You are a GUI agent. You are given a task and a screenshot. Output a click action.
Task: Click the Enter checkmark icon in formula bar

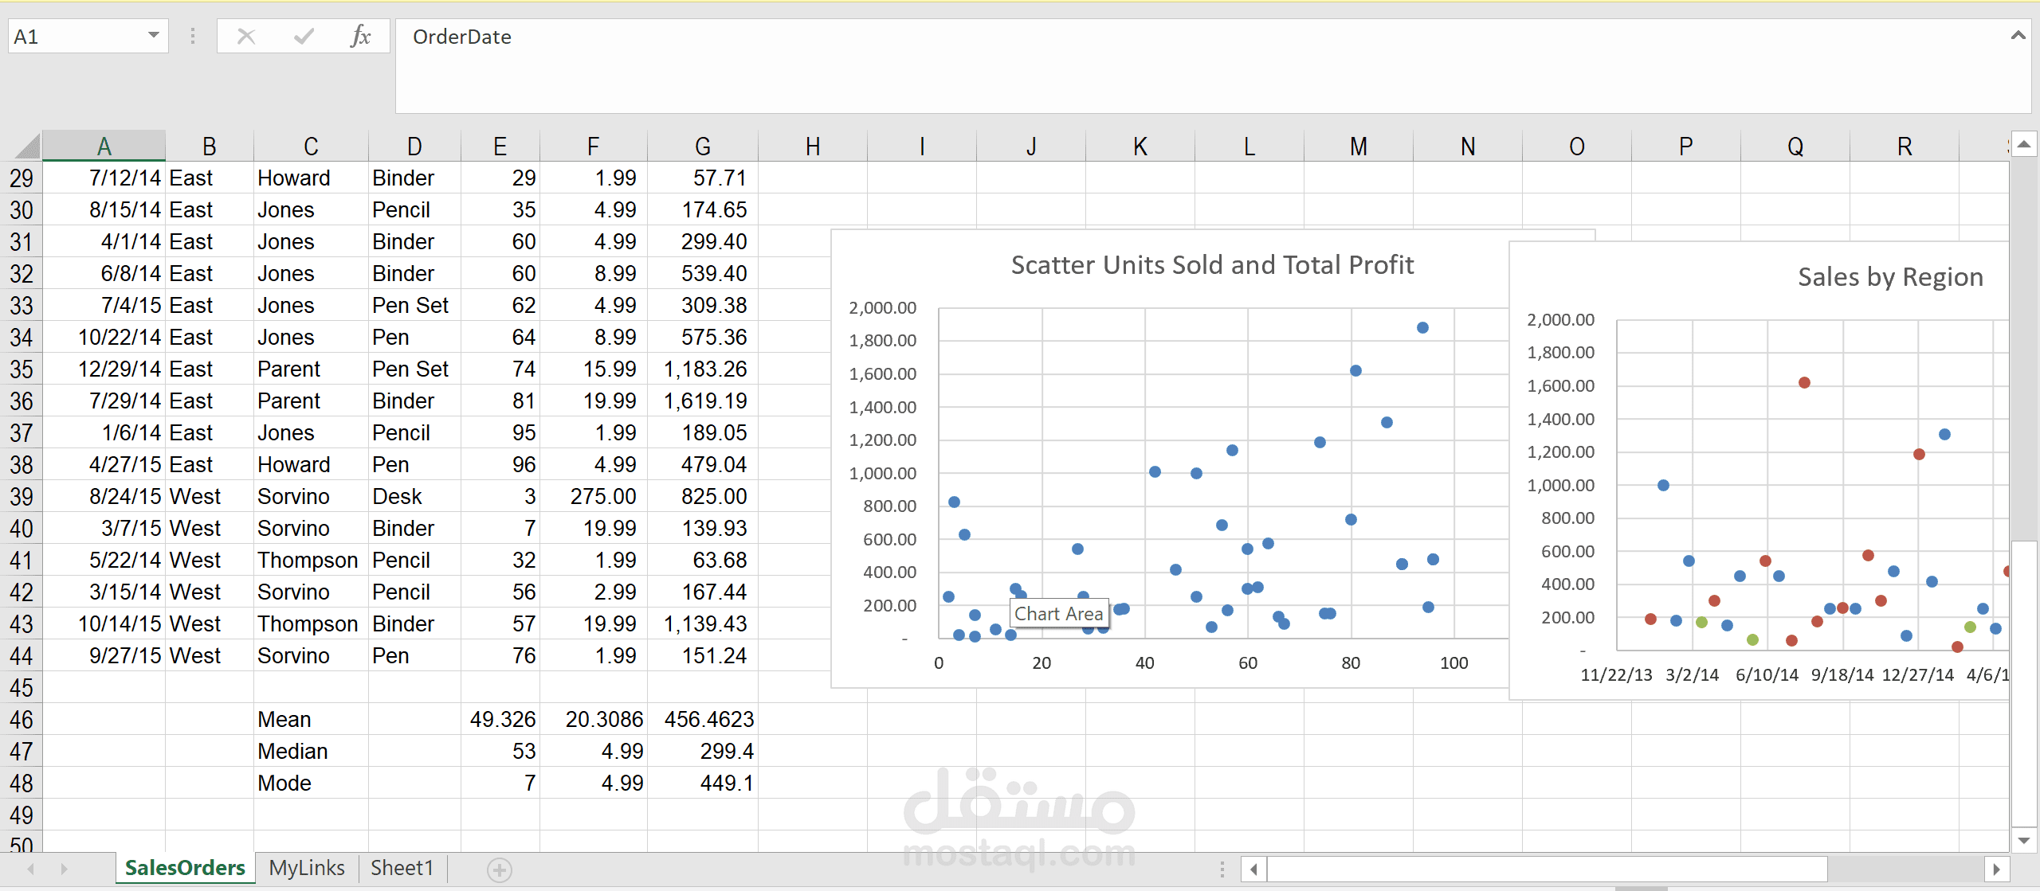click(x=304, y=37)
